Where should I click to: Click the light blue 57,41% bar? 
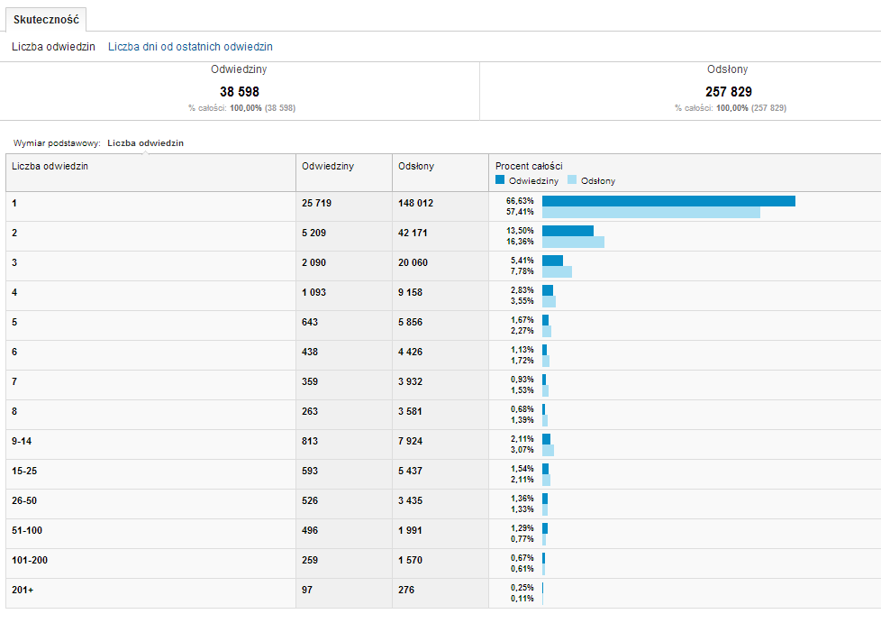pos(650,213)
